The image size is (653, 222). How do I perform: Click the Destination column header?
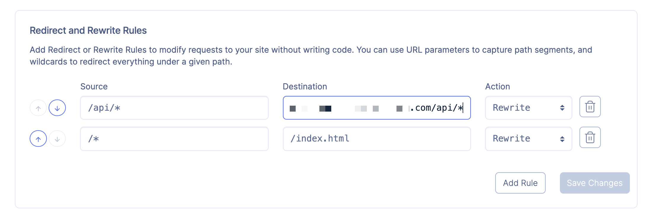coord(305,86)
